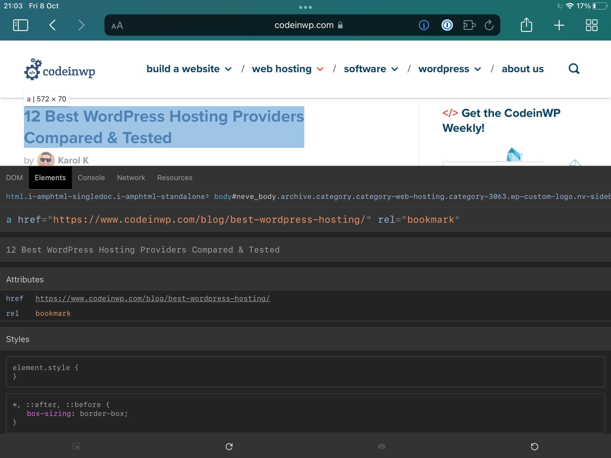Tap the share icon in the toolbar
611x458 pixels.
[x=527, y=25]
